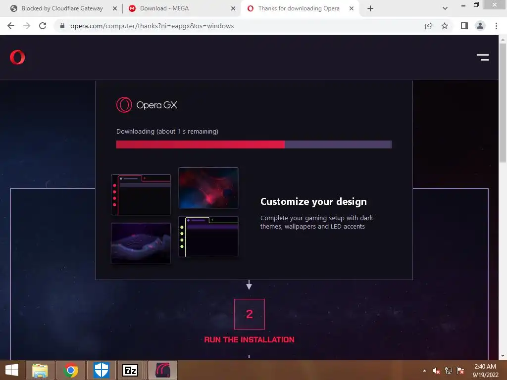Click the yellow-accent browser theme thumbnail
This screenshot has height=380, width=507.
coord(208,237)
